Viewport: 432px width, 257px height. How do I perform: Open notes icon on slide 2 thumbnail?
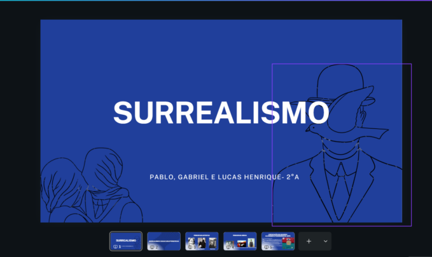coord(153,247)
